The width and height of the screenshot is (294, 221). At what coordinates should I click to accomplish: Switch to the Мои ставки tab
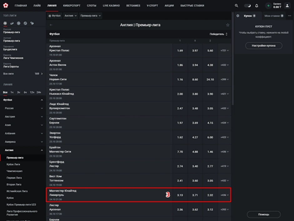click(x=274, y=16)
